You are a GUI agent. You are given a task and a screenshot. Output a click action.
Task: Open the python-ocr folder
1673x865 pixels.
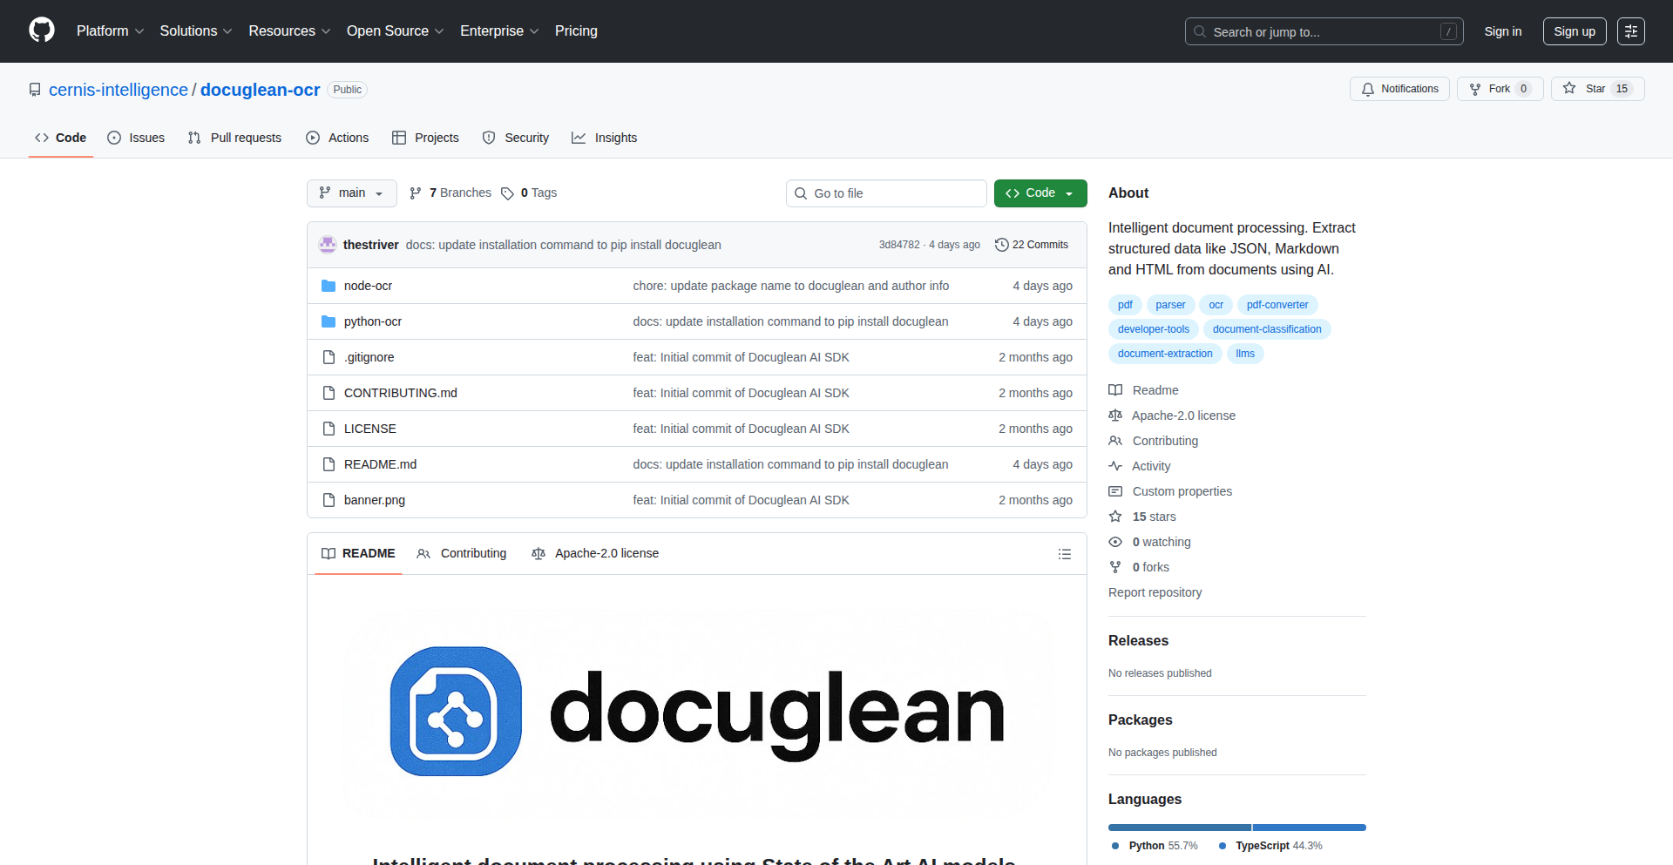coord(373,321)
